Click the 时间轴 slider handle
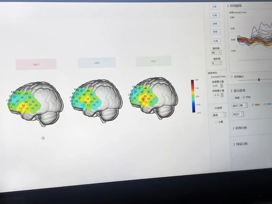272x204 pixels. point(259,80)
